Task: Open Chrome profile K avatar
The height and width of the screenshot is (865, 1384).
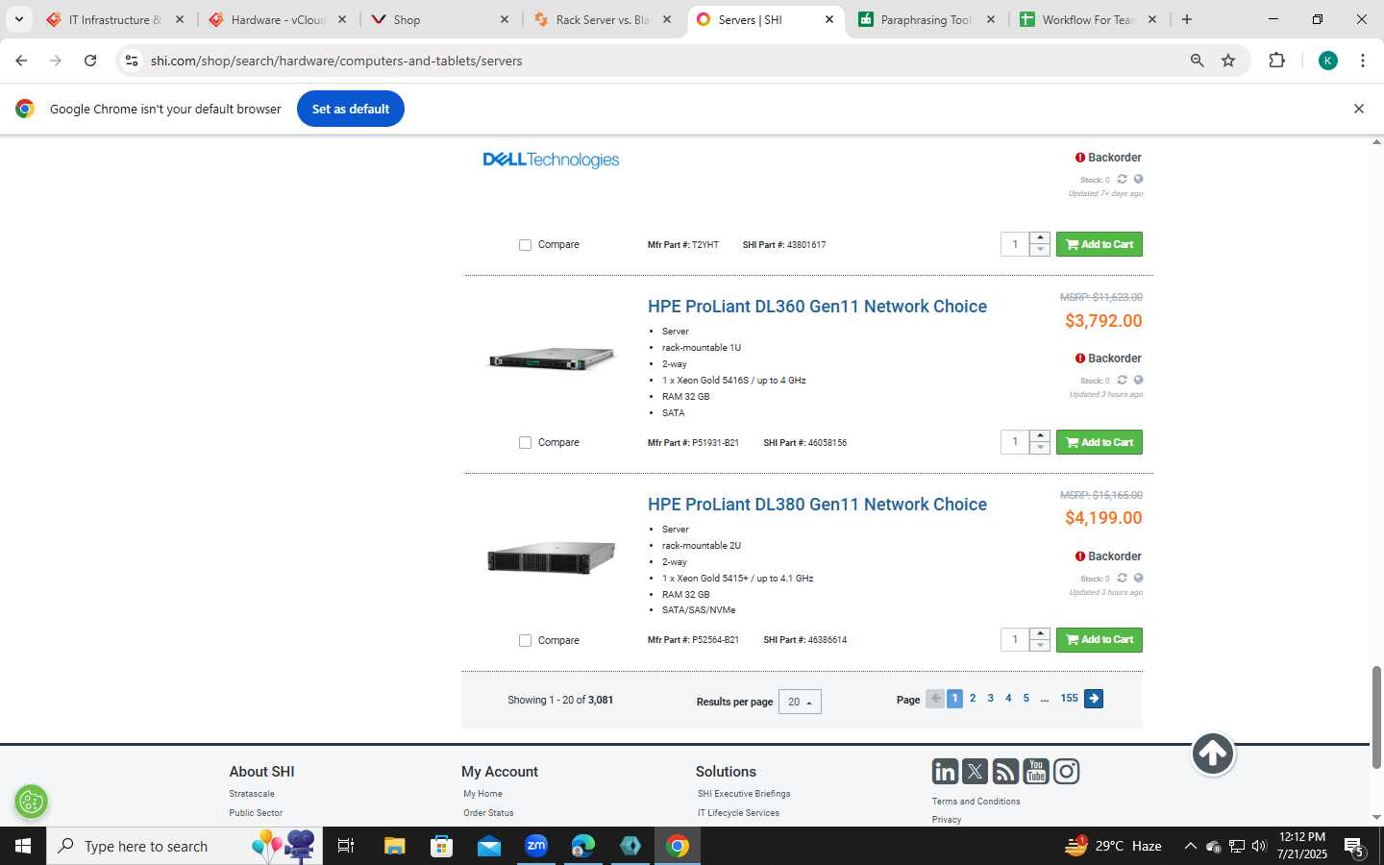Action: 1328,61
